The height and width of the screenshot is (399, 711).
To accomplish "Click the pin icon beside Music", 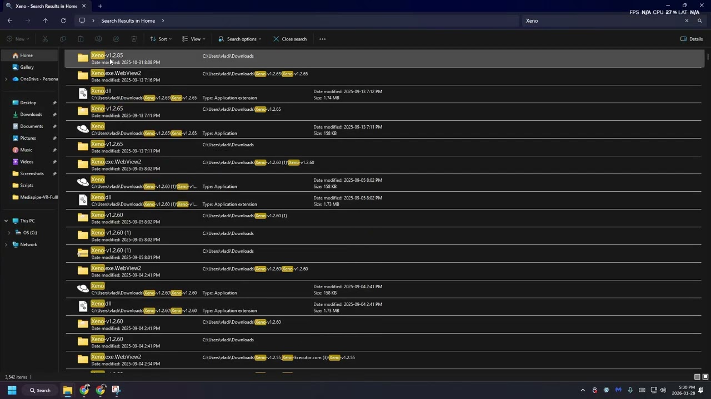I will 54,150.
